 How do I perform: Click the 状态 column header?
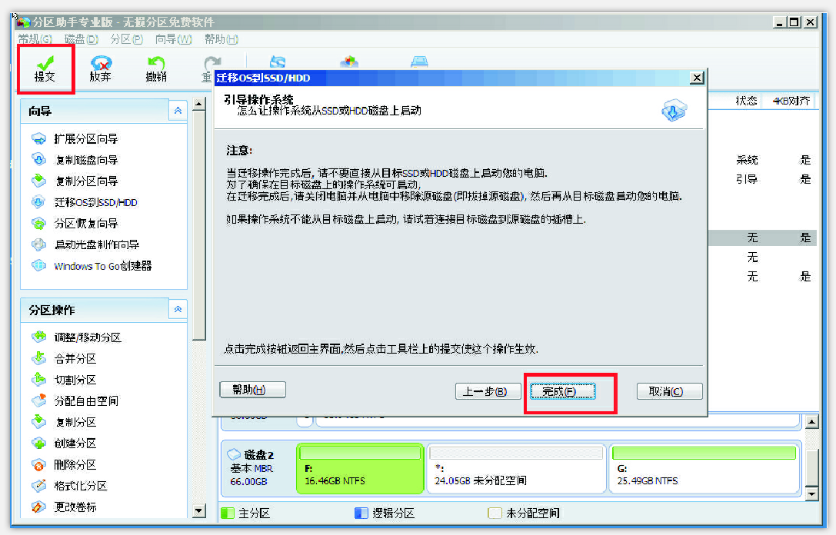pyautogui.click(x=746, y=101)
